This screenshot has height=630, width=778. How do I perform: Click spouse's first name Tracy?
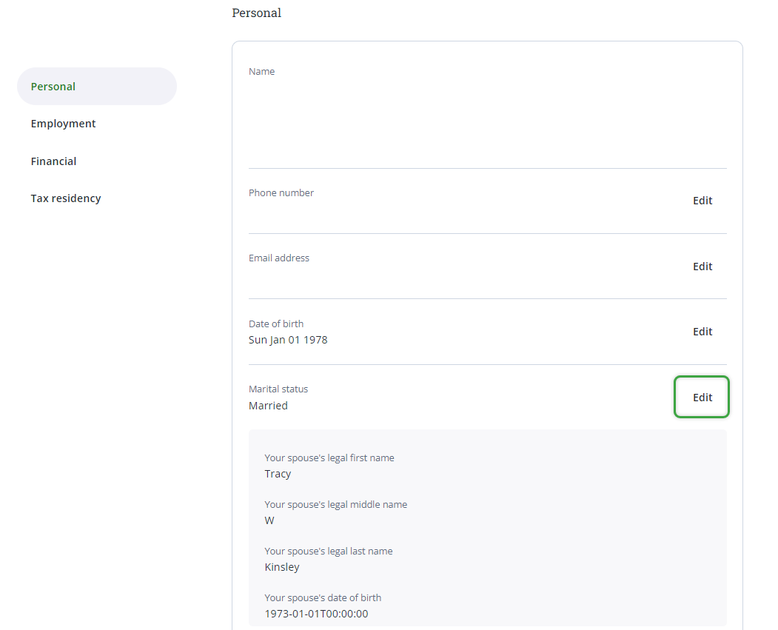[278, 474]
